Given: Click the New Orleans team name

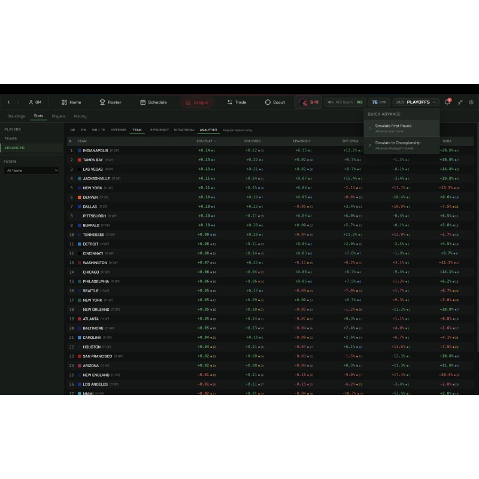Looking at the screenshot, I should coord(96,310).
